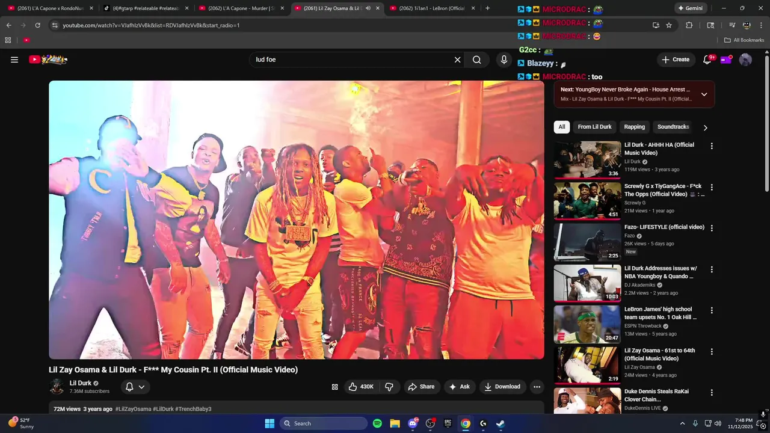Open YouTube notifications bell
The width and height of the screenshot is (770, 433).
pos(707,60)
